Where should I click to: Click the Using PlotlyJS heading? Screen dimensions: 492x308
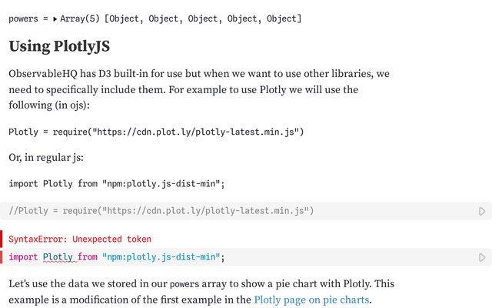pos(59,46)
